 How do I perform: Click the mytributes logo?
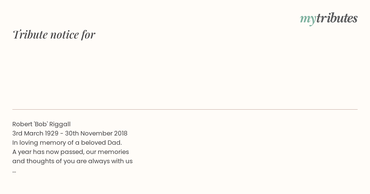[329, 18]
